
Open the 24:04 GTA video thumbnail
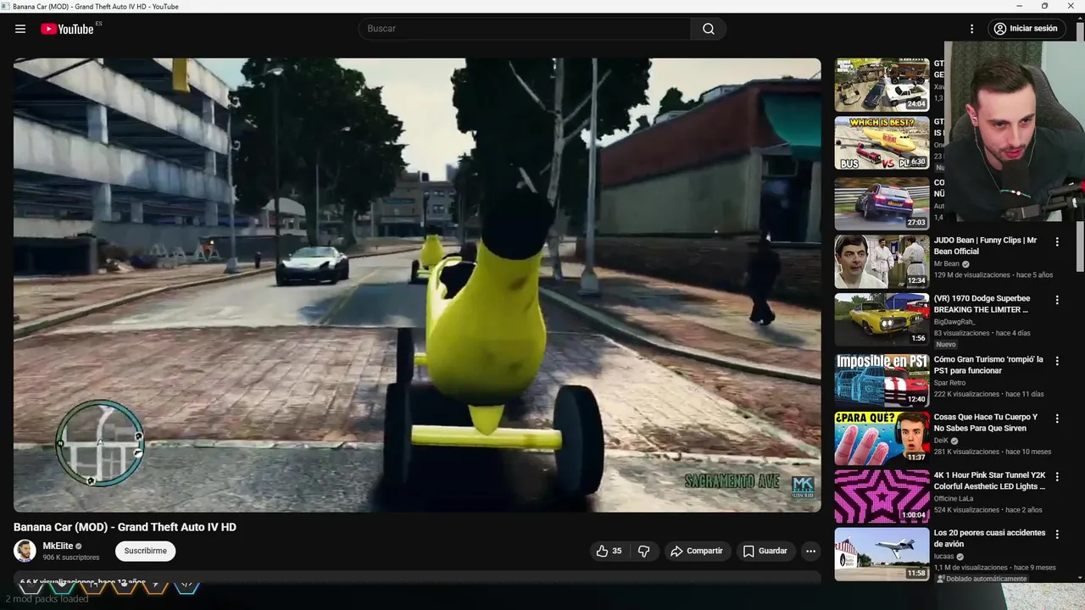[x=882, y=85]
